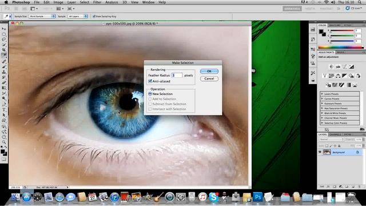
Task: Click the Feather Radius input field
Action: click(177, 75)
